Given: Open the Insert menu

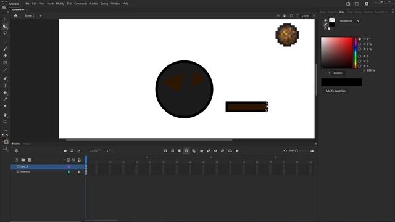Looking at the screenshot, I should (x=50, y=4).
